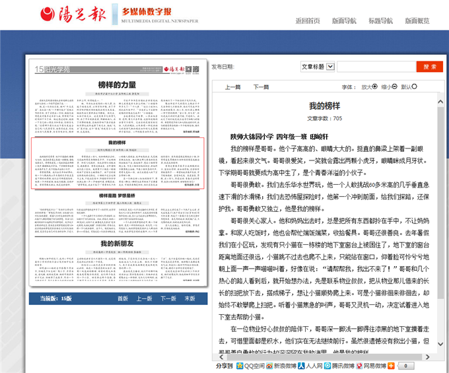Click the share count bubble showing 0

[405, 366]
